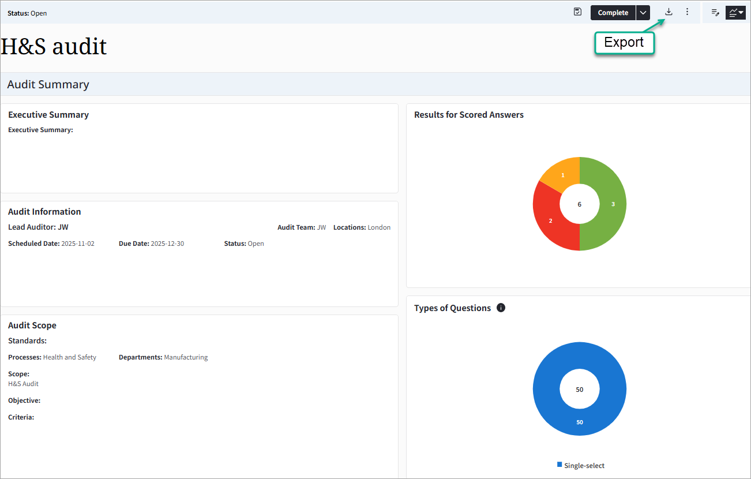Image resolution: width=751 pixels, height=479 pixels.
Task: Click the blue Single-select donut ring
Action: tap(580, 422)
